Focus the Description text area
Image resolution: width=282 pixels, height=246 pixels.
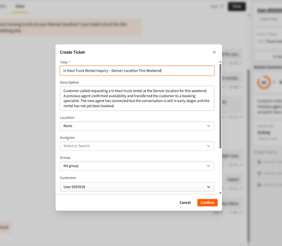click(x=137, y=98)
